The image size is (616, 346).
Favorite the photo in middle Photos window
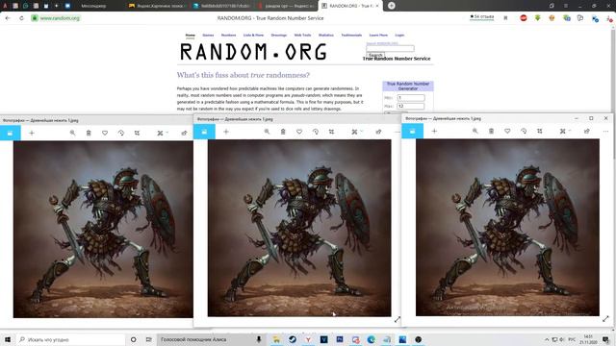coord(299,132)
